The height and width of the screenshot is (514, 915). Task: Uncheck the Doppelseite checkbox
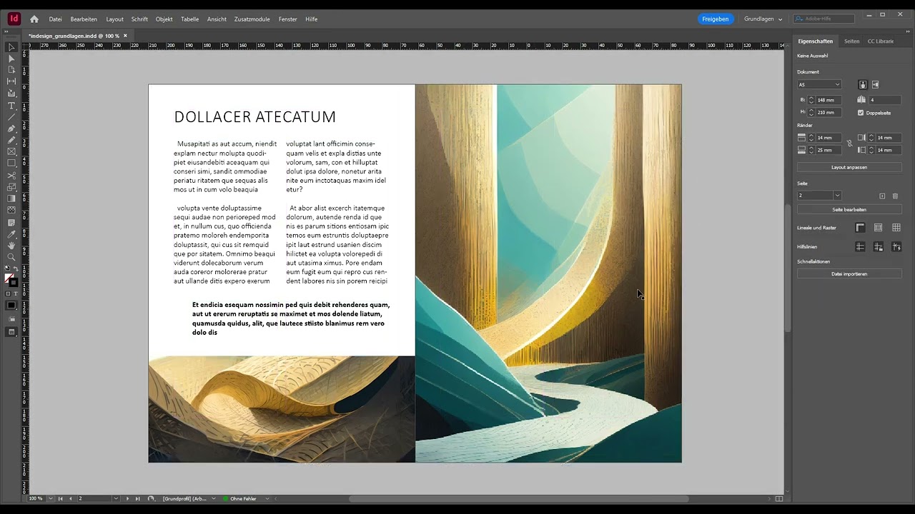click(x=861, y=113)
